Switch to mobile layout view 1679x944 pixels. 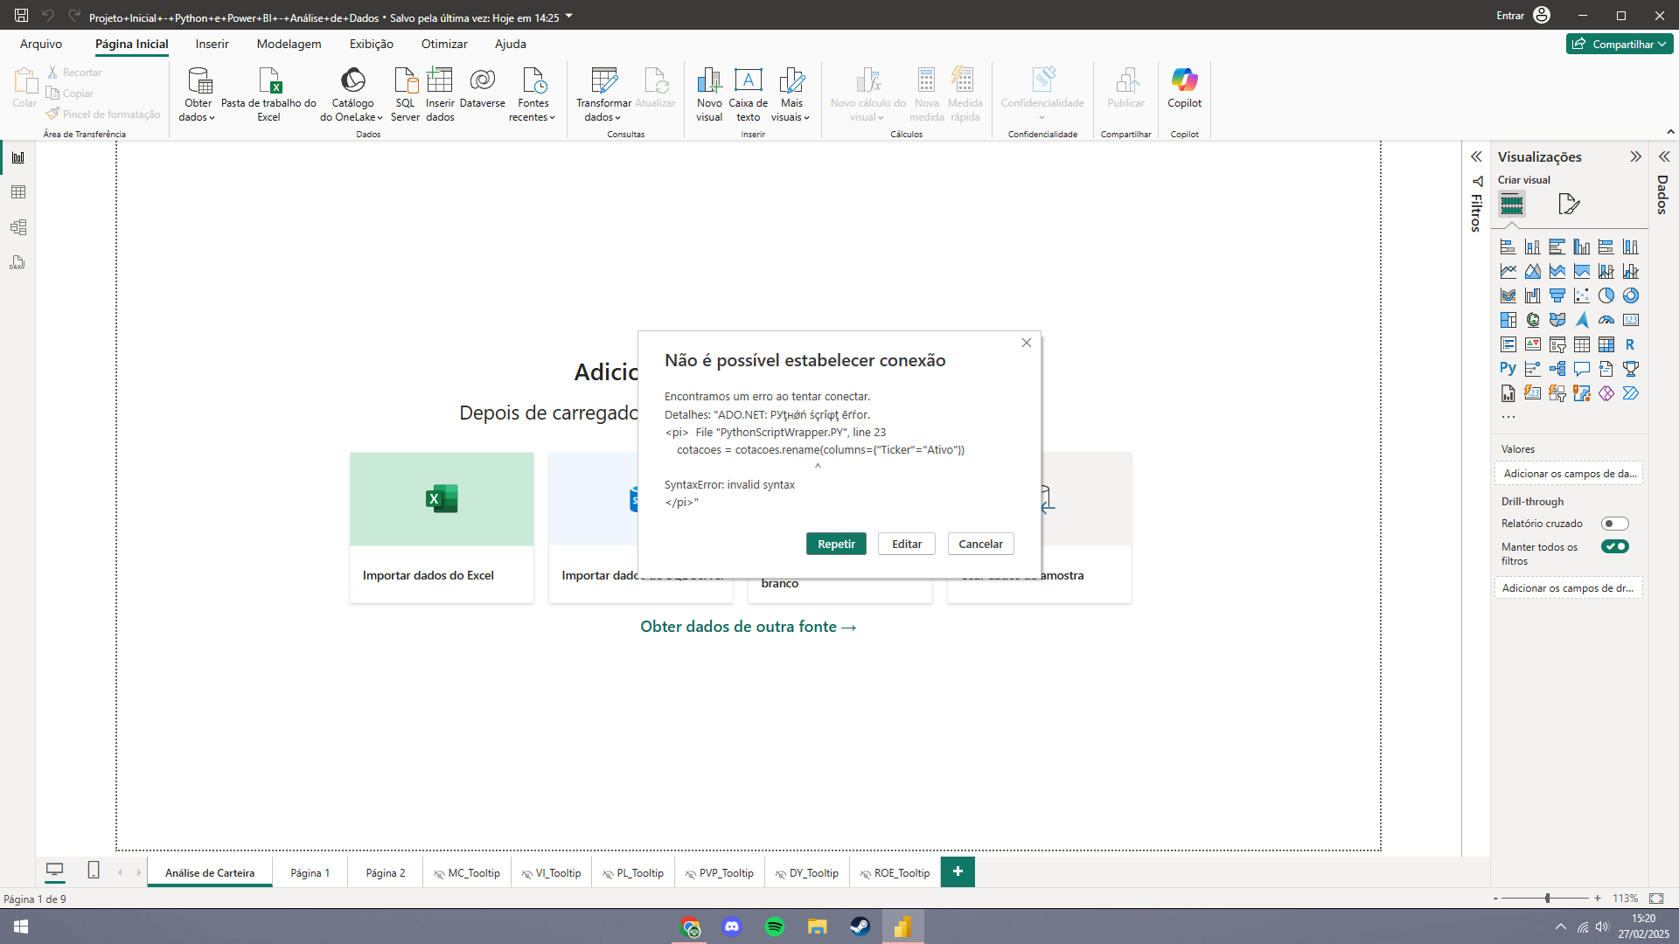coord(94,870)
